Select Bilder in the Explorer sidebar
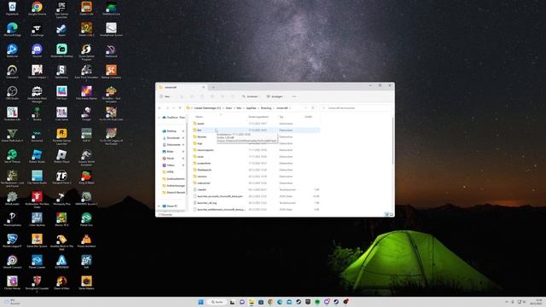546x307 pixels. [171, 152]
